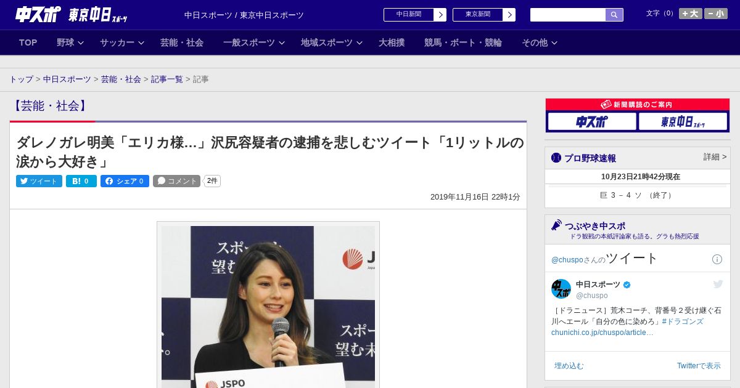Viewport: 740px width, 388px height.
Task: Focus the header search input field
Action: pyautogui.click(x=568, y=15)
